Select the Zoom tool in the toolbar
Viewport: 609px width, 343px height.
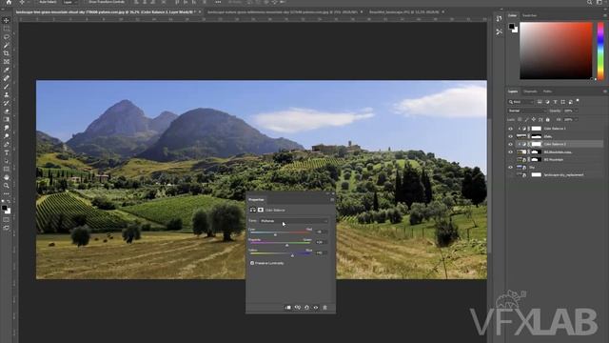[x=7, y=186]
